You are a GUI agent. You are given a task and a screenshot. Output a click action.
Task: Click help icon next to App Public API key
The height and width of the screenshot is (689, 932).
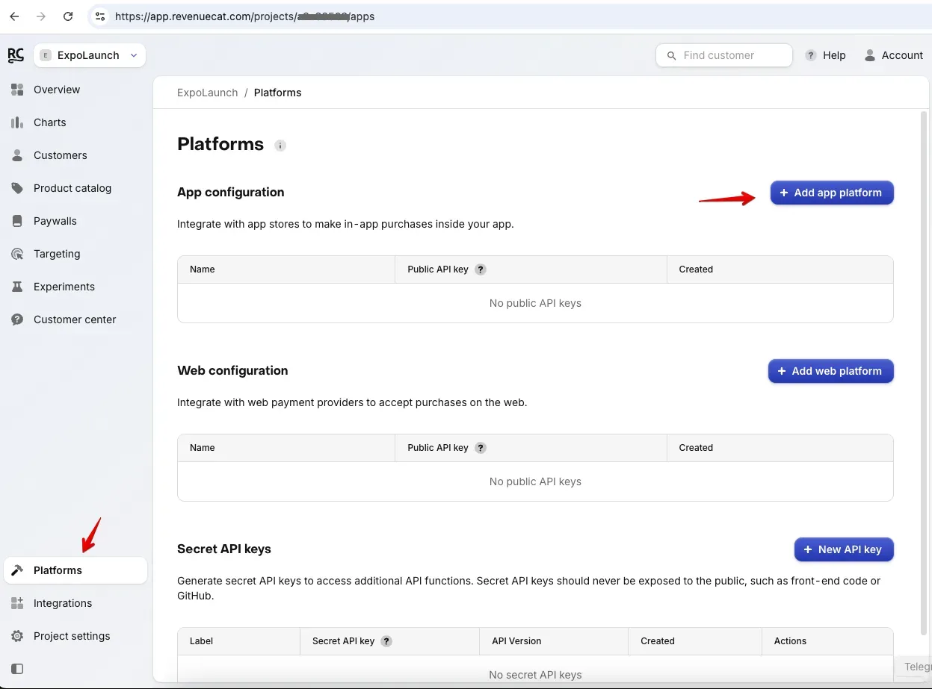[481, 269]
